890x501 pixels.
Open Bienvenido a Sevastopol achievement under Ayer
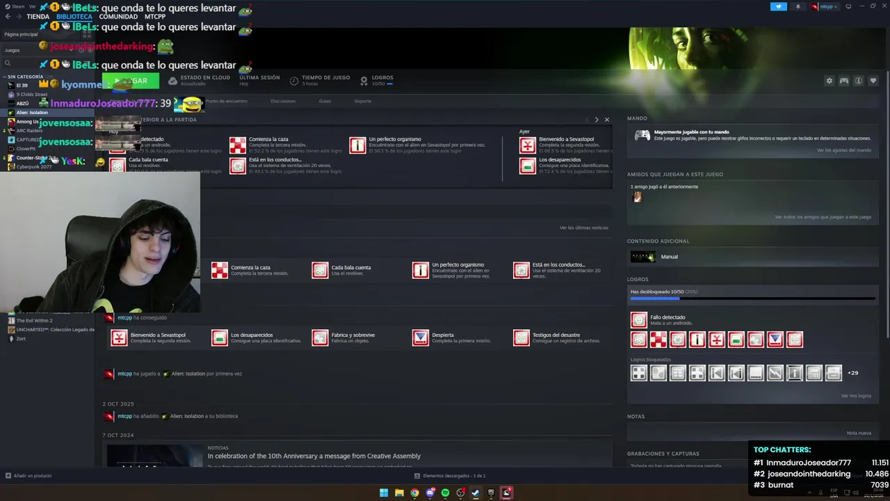tap(528, 145)
